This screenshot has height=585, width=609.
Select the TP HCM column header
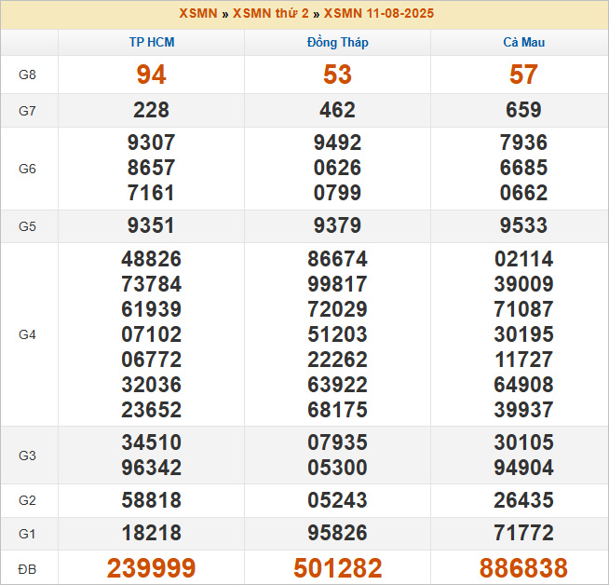pos(151,43)
